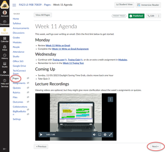The image size is (165, 152).
Task: Click the hidden-eye icon beside Pages
Action: click(28, 78)
